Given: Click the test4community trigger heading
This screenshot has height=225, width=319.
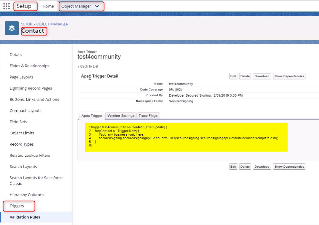Looking at the screenshot, I should 99,56.
